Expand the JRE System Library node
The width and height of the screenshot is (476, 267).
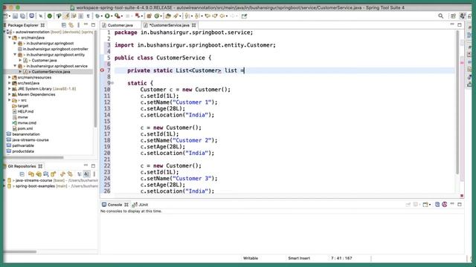pos(10,89)
